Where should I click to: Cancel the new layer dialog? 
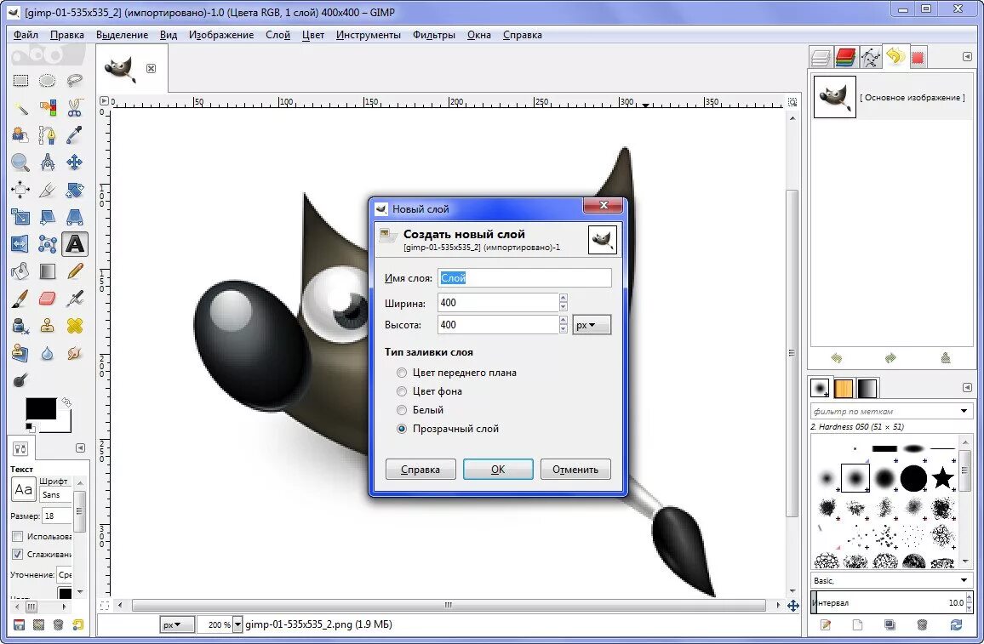[575, 469]
